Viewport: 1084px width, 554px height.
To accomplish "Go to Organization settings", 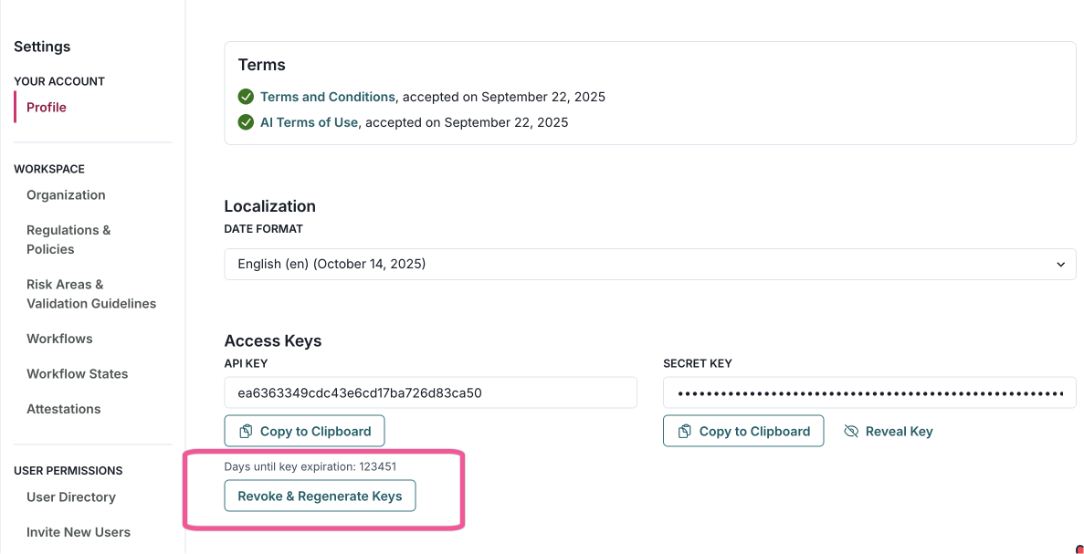I will pyautogui.click(x=66, y=195).
